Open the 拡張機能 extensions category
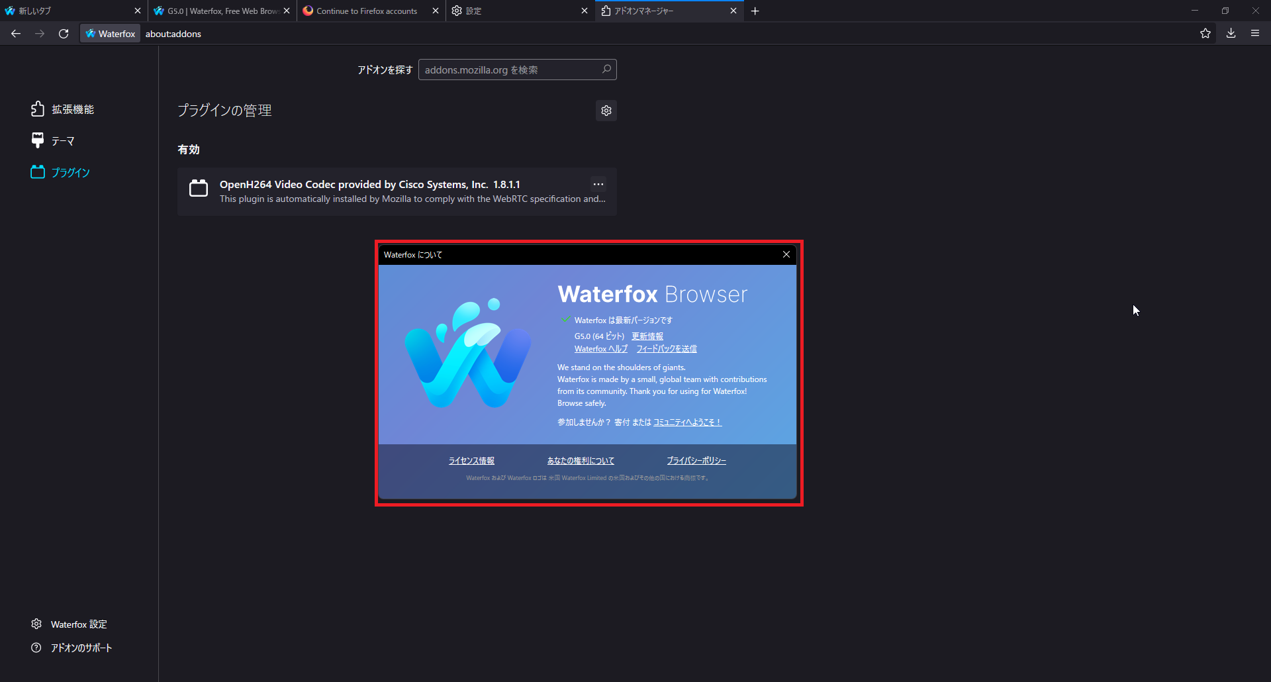 pyautogui.click(x=63, y=109)
